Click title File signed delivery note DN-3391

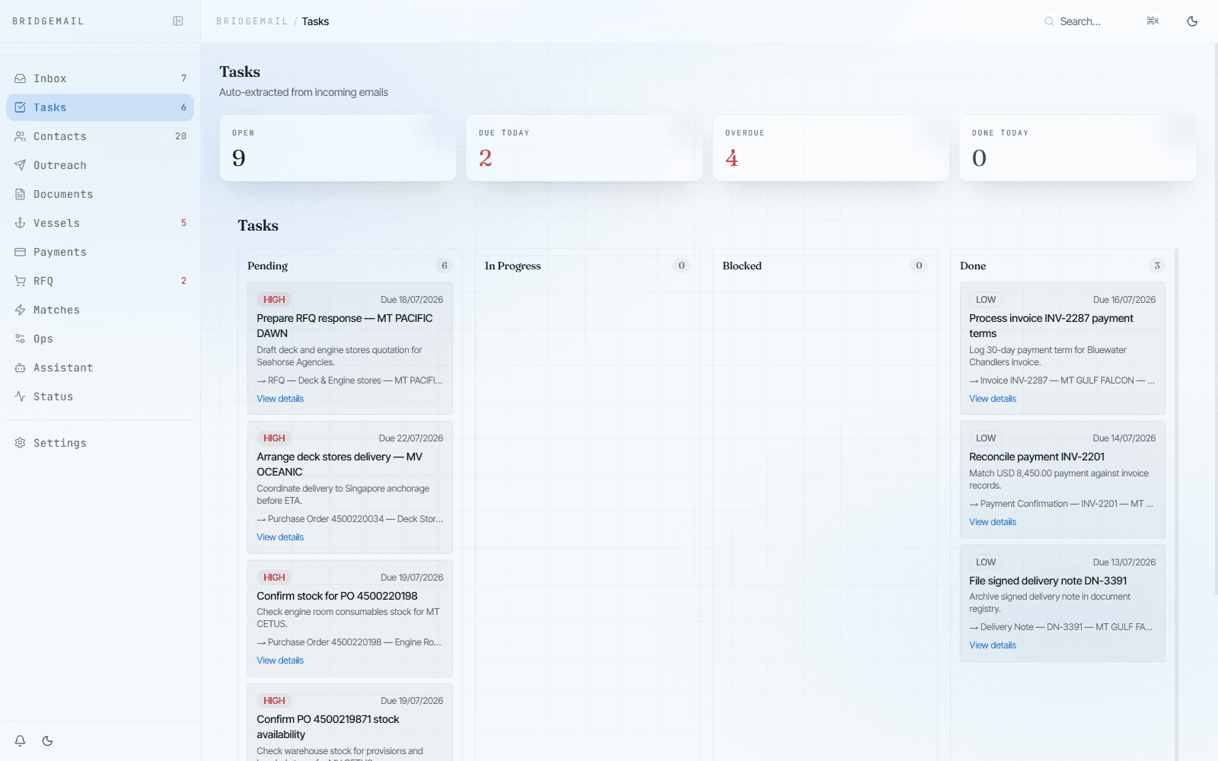point(1048,581)
